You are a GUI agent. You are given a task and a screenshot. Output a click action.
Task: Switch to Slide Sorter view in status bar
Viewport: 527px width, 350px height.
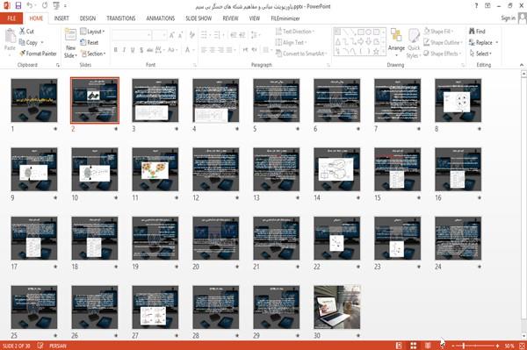click(414, 346)
